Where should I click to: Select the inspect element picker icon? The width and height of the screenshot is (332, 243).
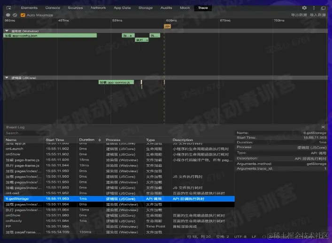[x=8, y=8]
